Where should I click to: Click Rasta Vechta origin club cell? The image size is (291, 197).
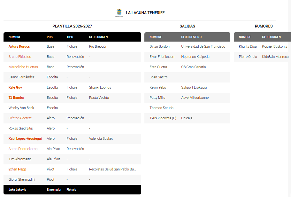coord(99,98)
